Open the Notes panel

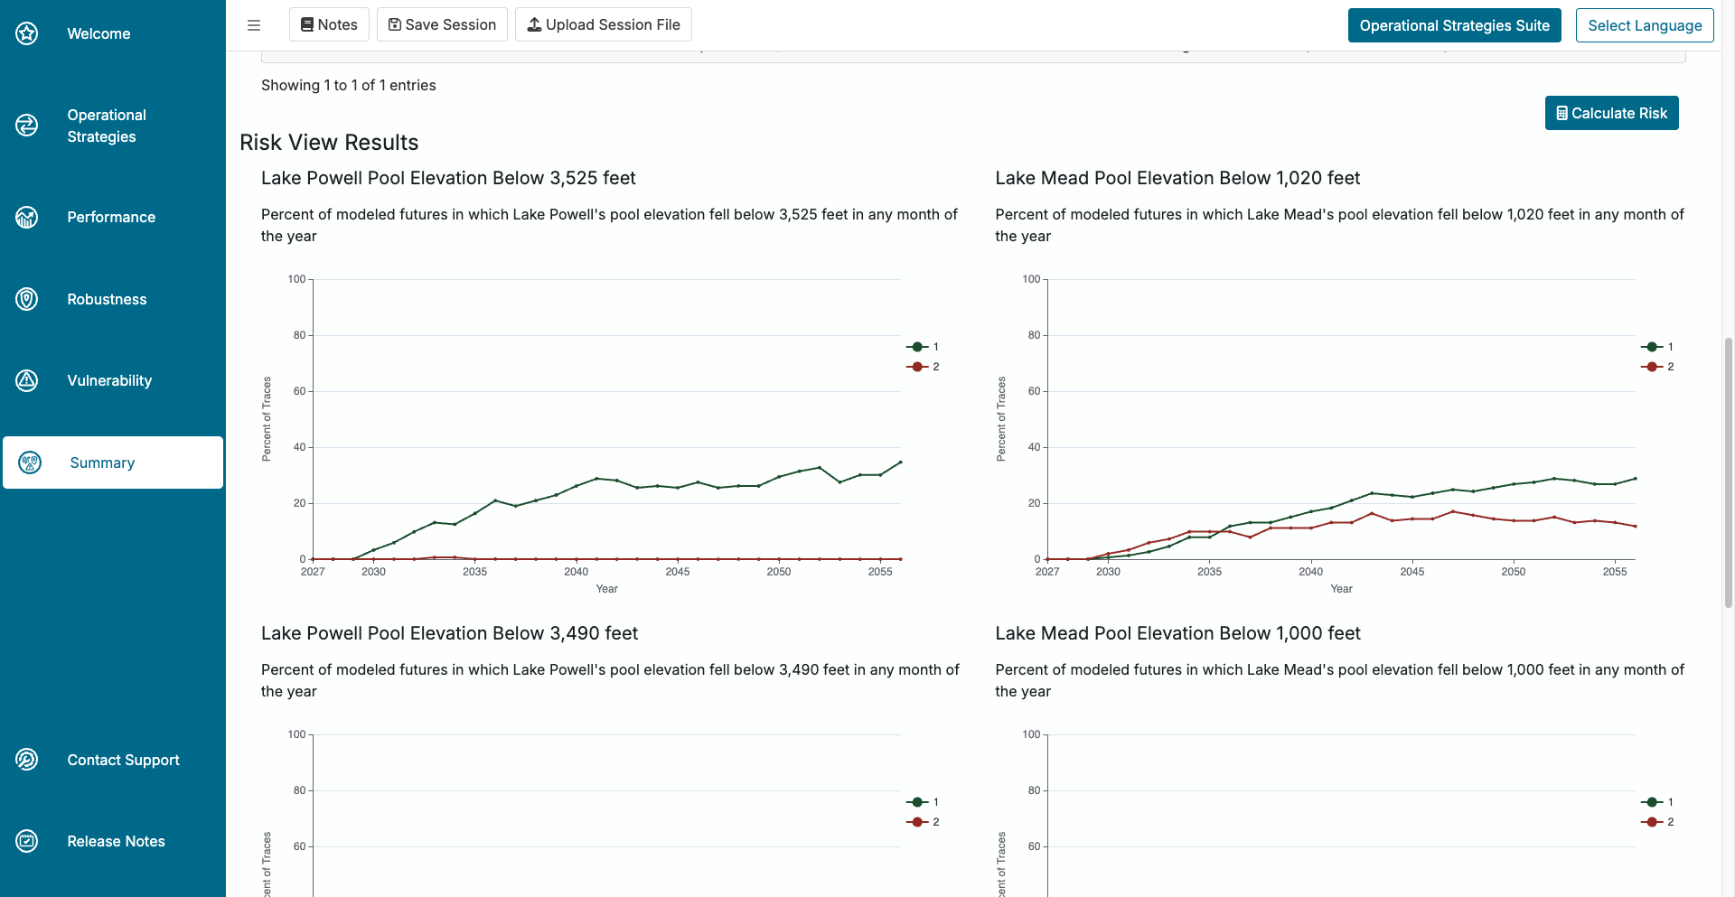[x=329, y=24]
